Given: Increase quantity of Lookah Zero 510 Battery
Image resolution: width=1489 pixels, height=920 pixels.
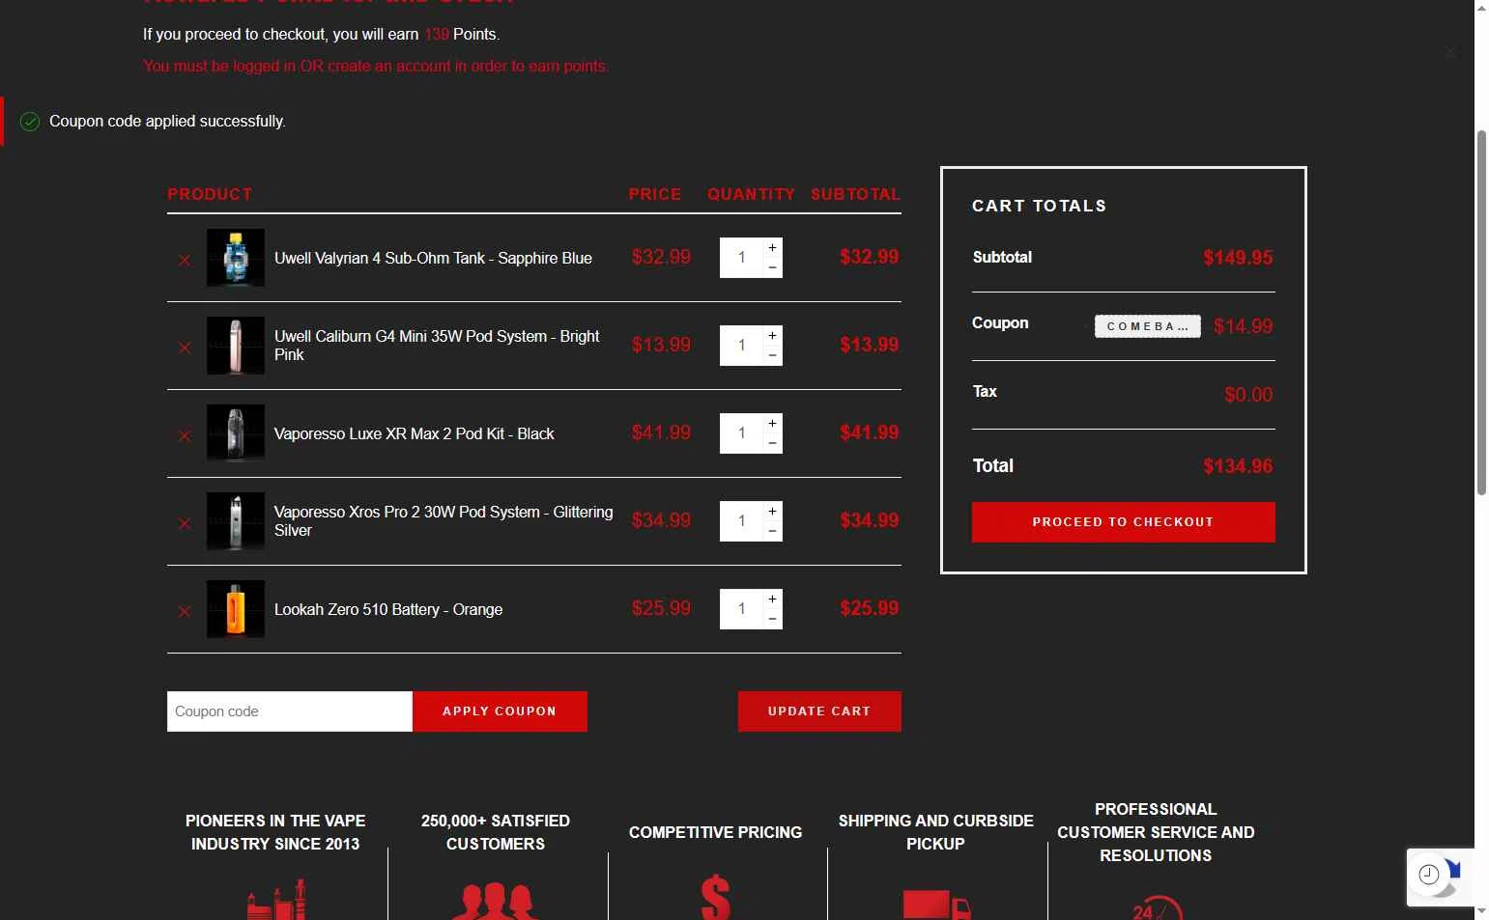Looking at the screenshot, I should pyautogui.click(x=772, y=599).
